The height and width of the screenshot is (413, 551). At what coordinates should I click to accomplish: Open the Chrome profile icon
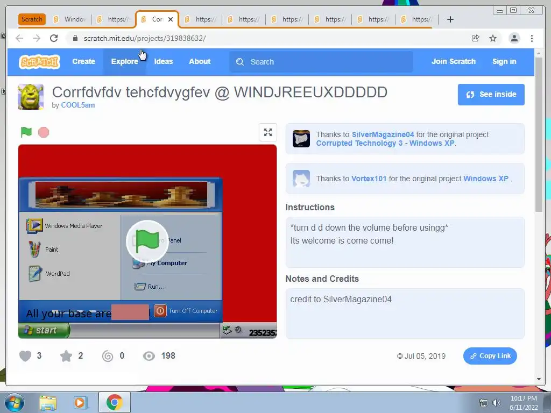tap(514, 38)
